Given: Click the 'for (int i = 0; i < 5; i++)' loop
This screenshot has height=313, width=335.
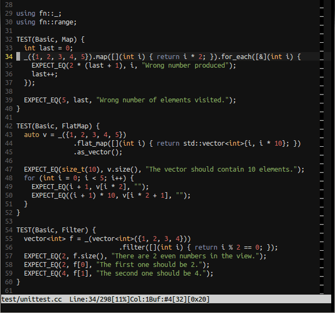Looking at the screenshot, I should click(75, 178).
